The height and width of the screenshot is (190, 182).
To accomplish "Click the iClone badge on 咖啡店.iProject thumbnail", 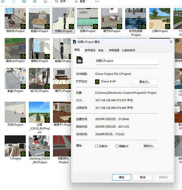I will 23,27.
